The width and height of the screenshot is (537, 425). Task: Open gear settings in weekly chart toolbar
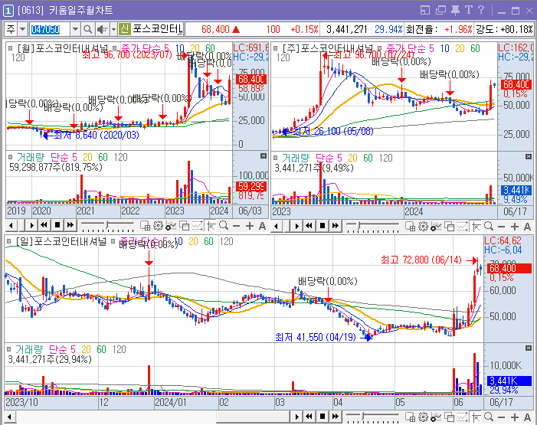(423, 227)
